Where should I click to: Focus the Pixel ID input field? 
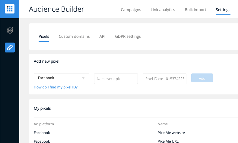(164, 79)
